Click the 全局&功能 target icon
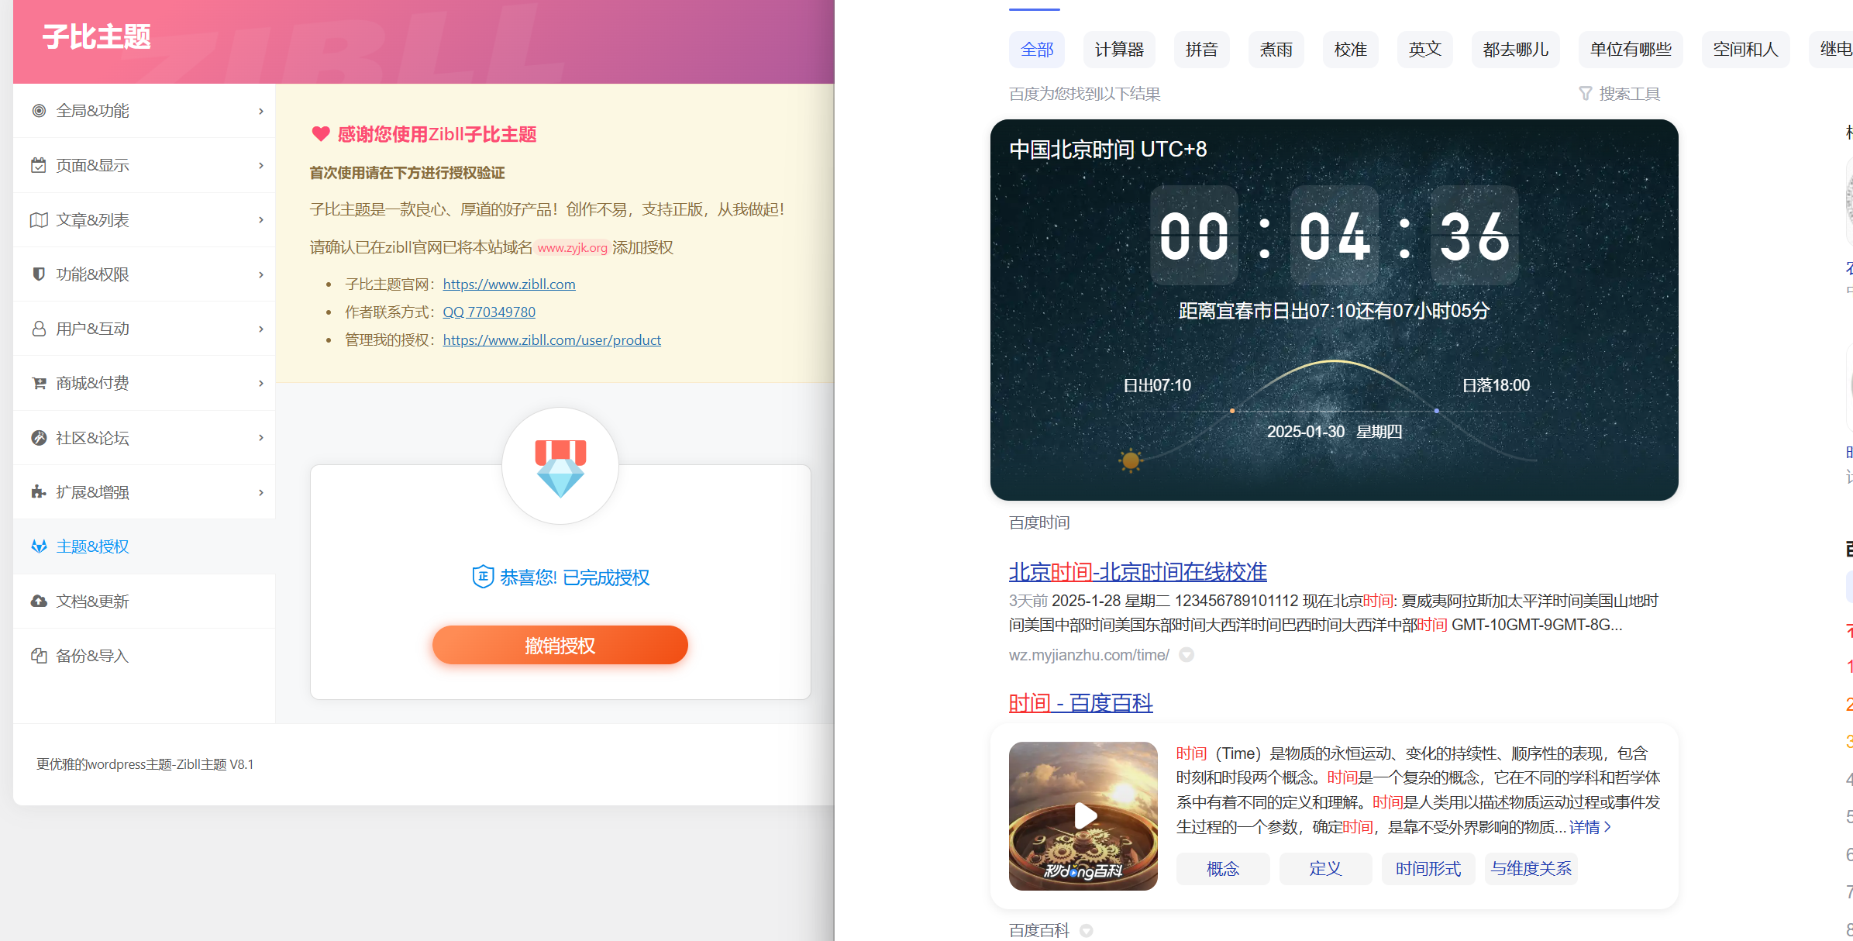Image resolution: width=1853 pixels, height=941 pixels. 39,111
